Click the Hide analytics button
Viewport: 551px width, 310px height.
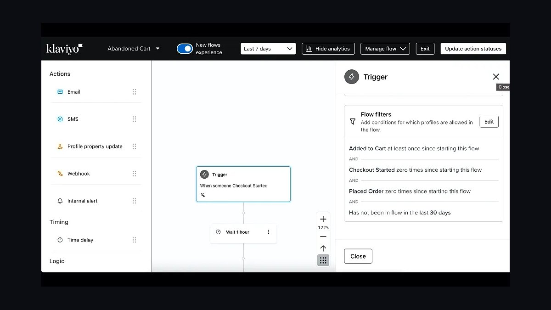tap(328, 49)
